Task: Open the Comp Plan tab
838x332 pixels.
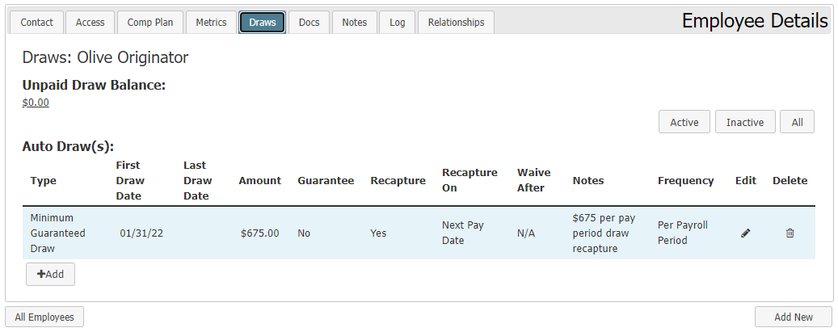Action: [150, 22]
